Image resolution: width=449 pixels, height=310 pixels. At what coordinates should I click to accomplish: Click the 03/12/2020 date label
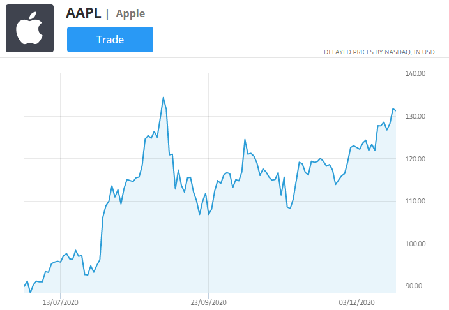coord(357,301)
